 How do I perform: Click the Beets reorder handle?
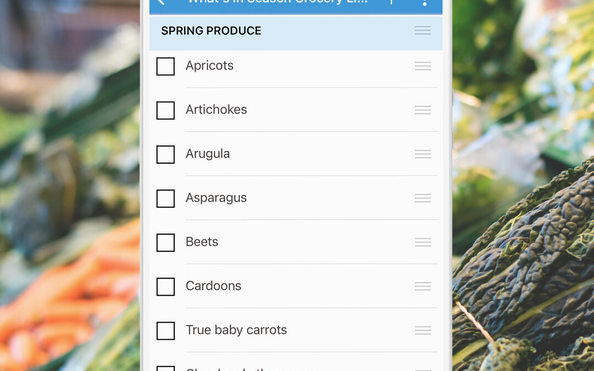click(423, 242)
